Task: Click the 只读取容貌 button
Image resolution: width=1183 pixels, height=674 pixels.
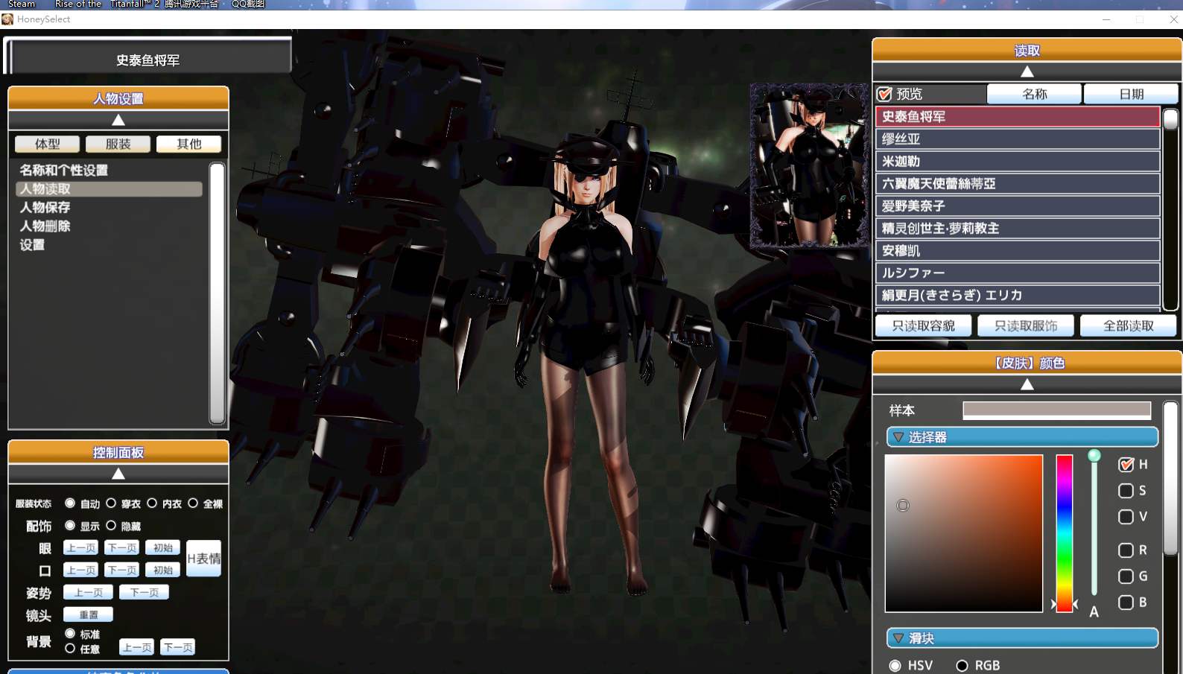Action: [x=923, y=326]
